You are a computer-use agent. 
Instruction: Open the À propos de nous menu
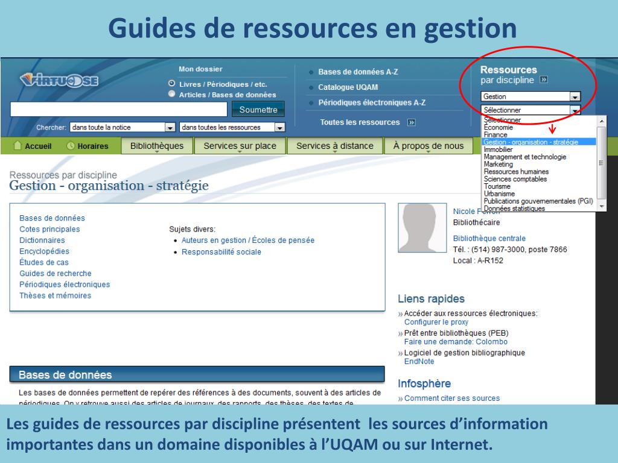[x=428, y=146]
